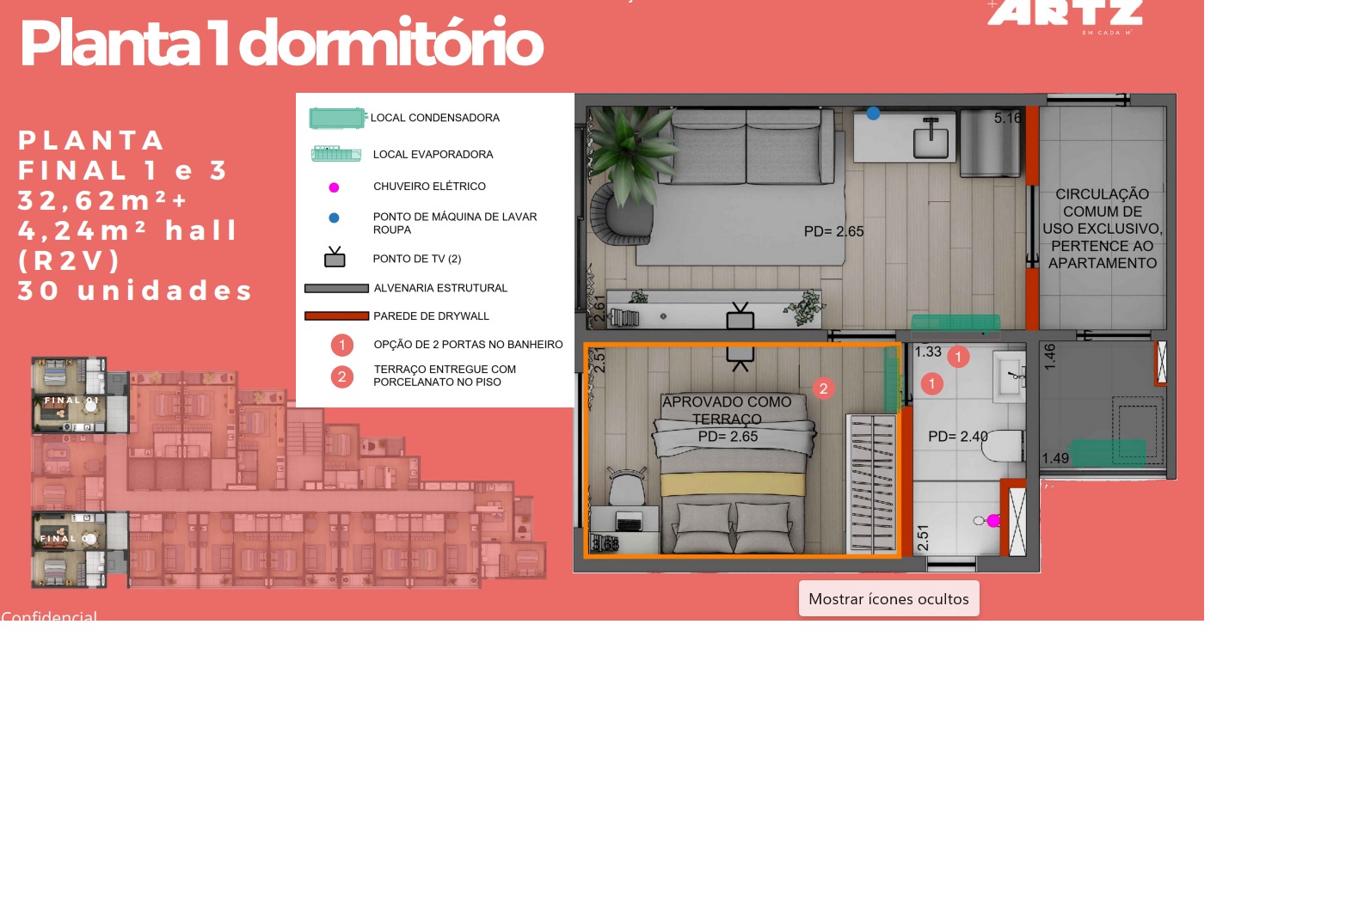Click the CHUVEIRO ELÉTRICO legend label
The height and width of the screenshot is (906, 1352).
click(x=429, y=187)
